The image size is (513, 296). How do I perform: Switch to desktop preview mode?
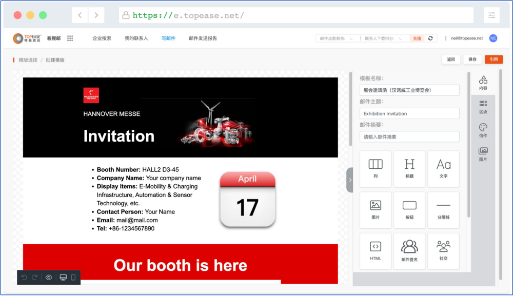[63, 278]
